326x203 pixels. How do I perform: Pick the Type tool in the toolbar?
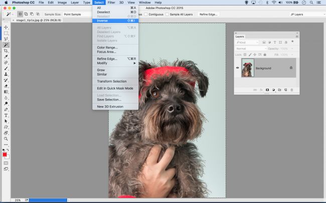(x=6, y=115)
